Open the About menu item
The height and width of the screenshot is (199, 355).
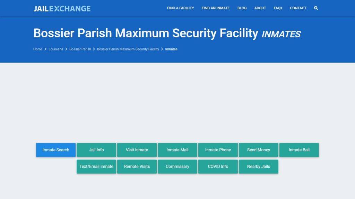(x=260, y=8)
